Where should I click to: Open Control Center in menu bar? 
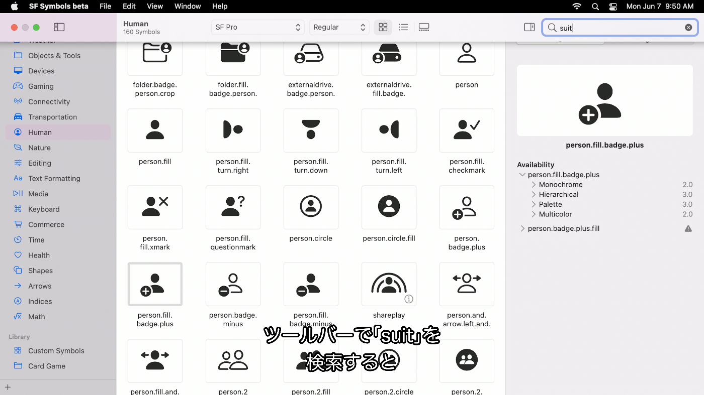[x=613, y=6]
